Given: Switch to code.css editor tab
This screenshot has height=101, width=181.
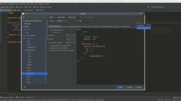Looking at the screenshot, I should (x=41, y=10).
